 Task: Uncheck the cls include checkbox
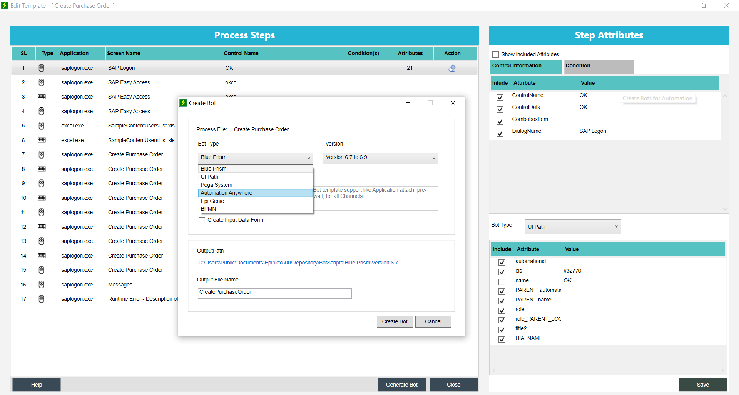pyautogui.click(x=502, y=272)
